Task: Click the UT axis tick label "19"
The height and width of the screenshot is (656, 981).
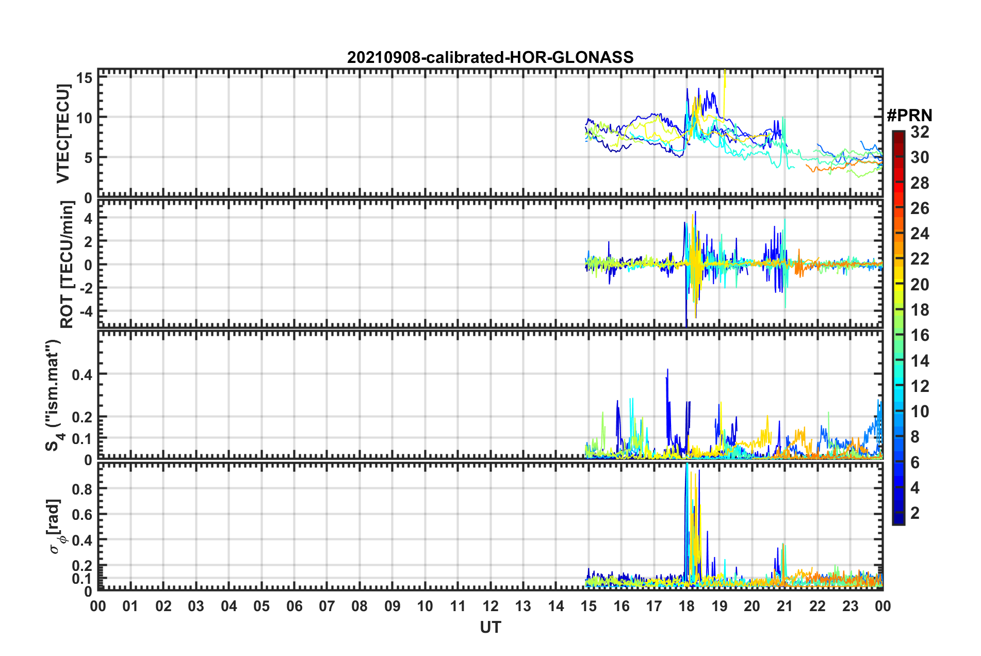Action: (x=720, y=606)
